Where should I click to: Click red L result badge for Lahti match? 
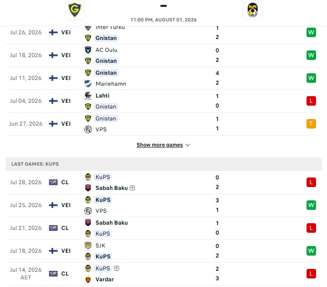tap(311, 101)
